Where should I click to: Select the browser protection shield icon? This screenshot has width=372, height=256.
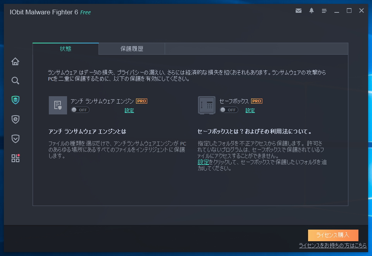15,119
